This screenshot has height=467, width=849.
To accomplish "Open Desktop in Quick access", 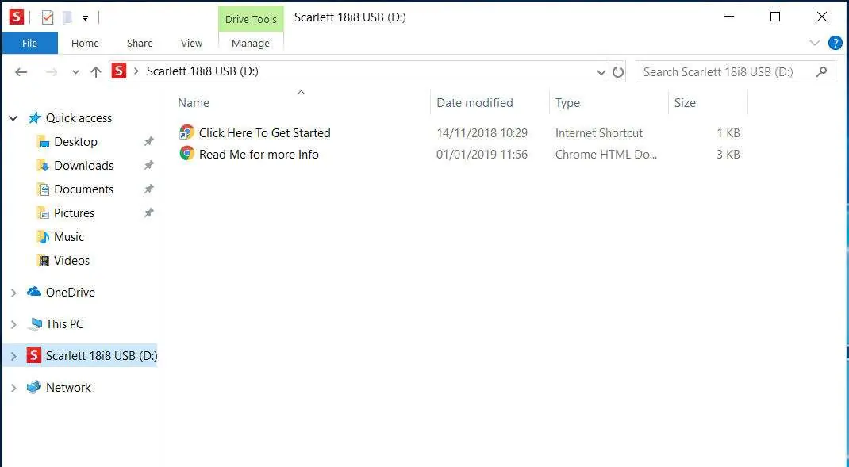I will pyautogui.click(x=75, y=142).
